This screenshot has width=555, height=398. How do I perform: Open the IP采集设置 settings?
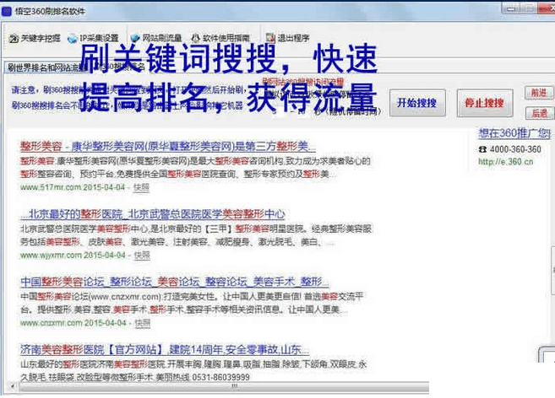93,39
